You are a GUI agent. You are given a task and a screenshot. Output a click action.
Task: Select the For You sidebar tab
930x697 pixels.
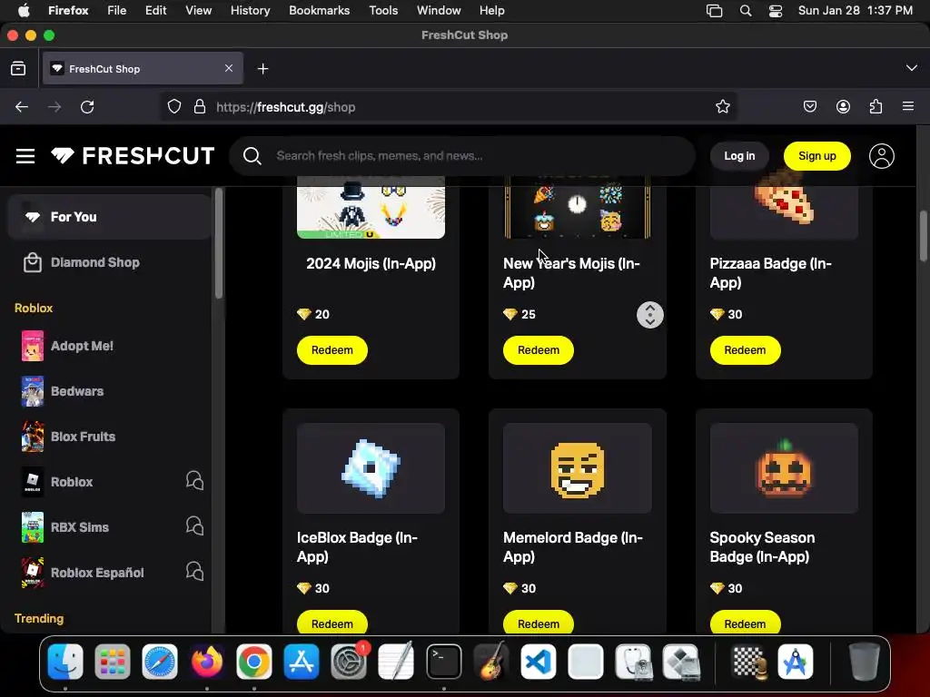(x=110, y=217)
